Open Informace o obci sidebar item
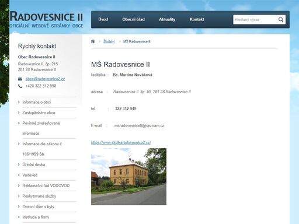The image size is (299, 224). [37, 102]
